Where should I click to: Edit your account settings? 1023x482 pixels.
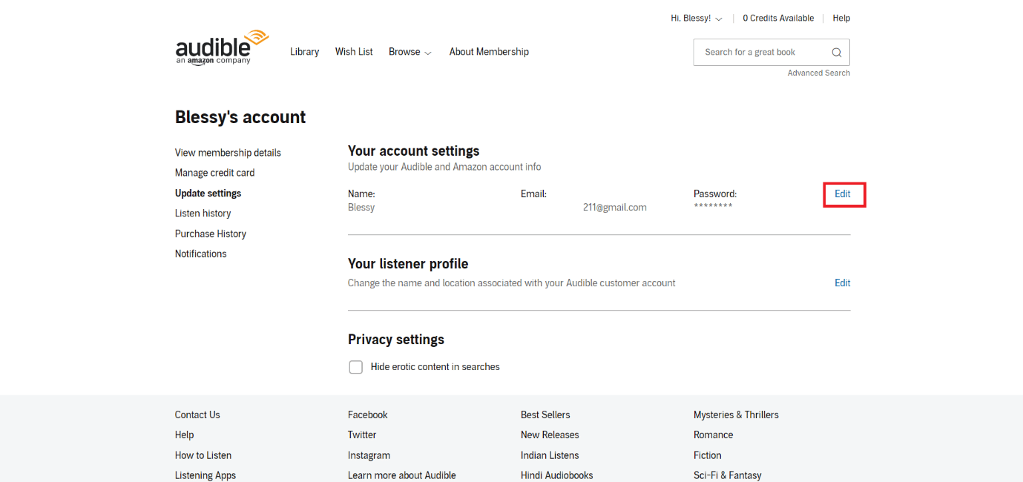coord(843,194)
